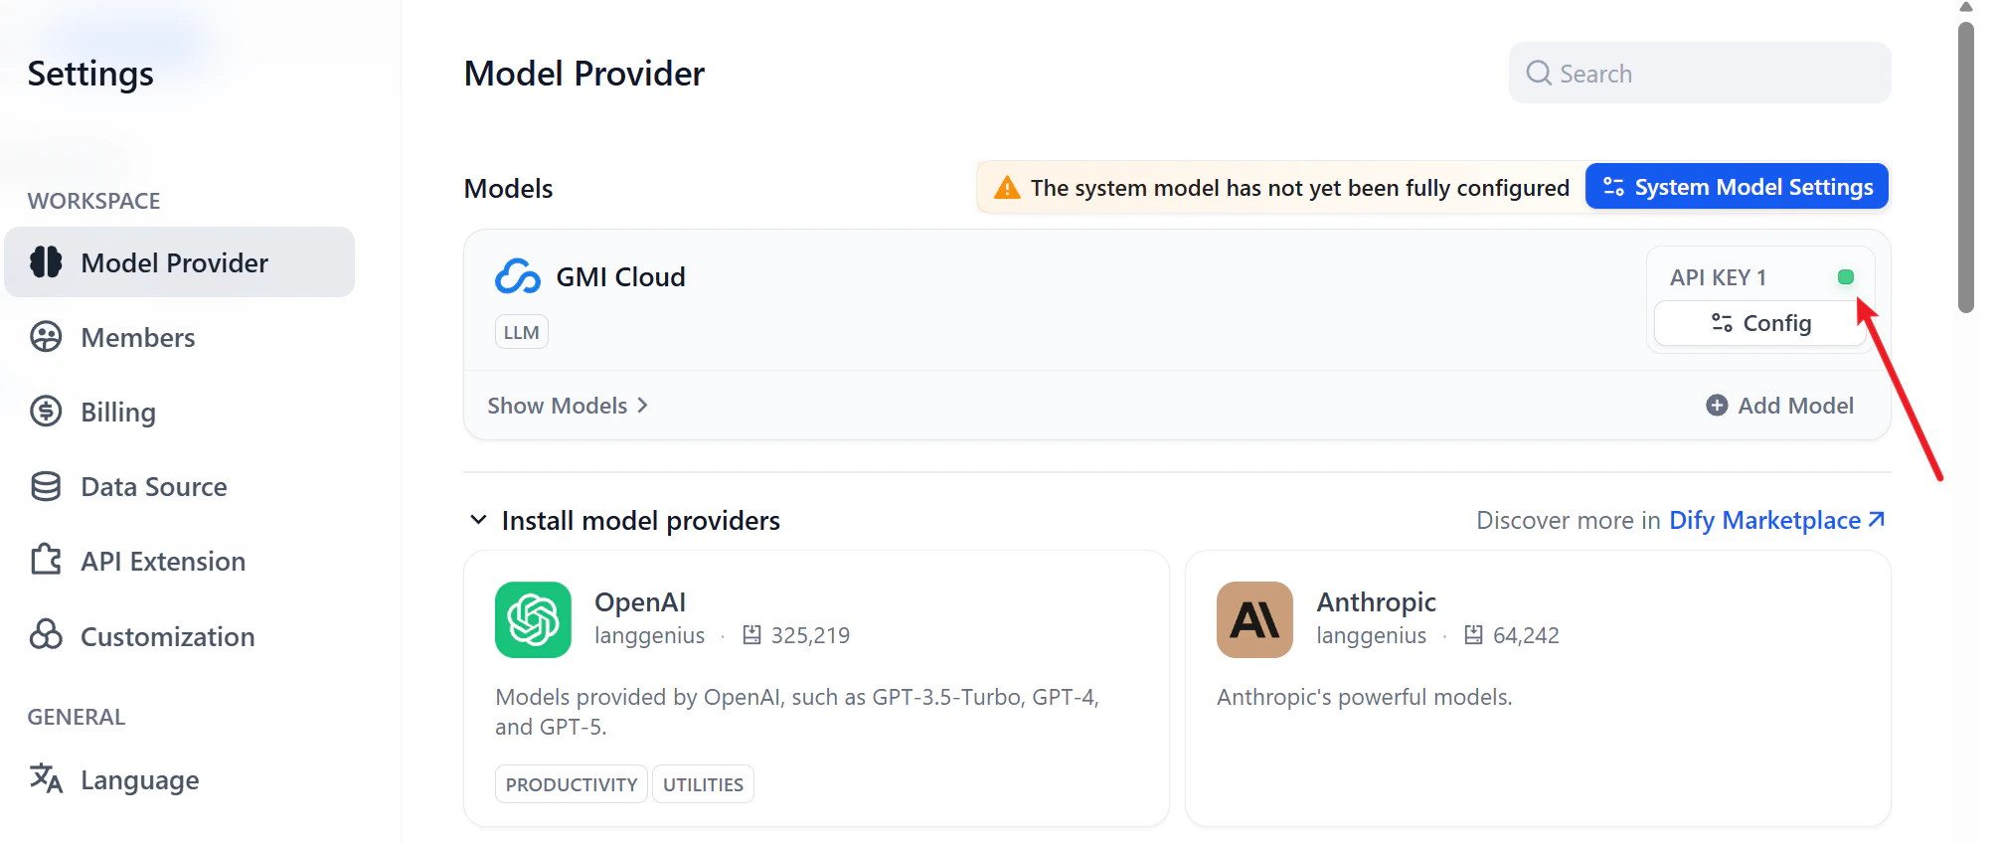
Task: Click the external arrow after Dify Marketplace
Action: (x=1877, y=519)
